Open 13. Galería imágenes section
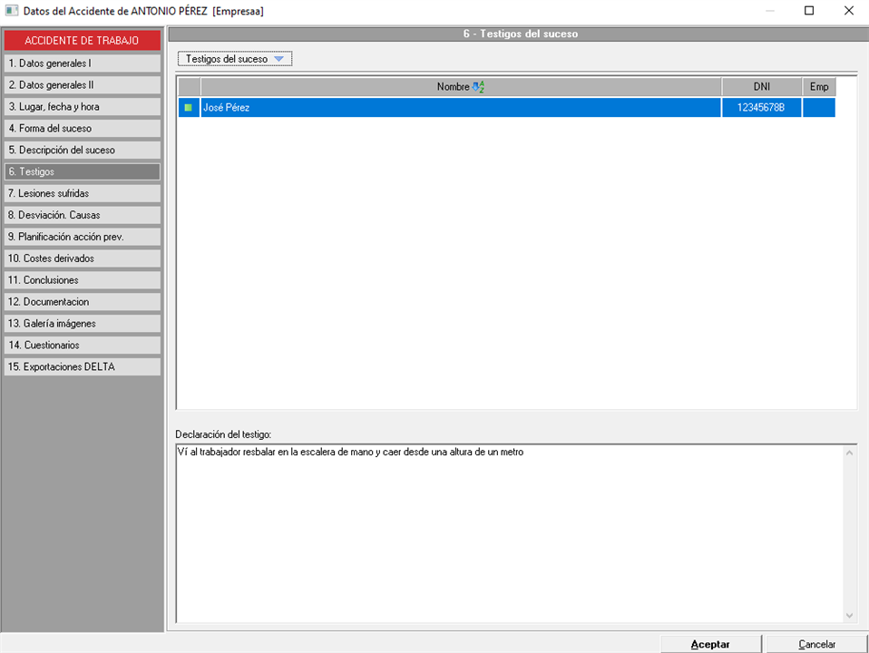The image size is (869, 653). (82, 324)
